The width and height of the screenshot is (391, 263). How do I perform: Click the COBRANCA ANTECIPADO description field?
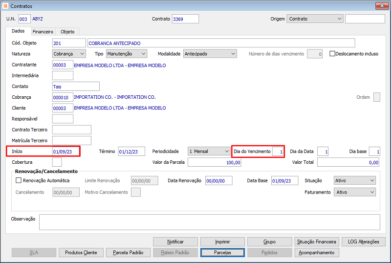coord(221,43)
